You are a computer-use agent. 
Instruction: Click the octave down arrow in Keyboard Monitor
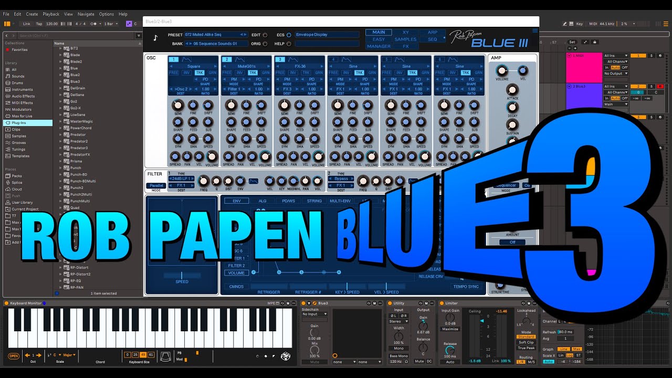coord(27,355)
